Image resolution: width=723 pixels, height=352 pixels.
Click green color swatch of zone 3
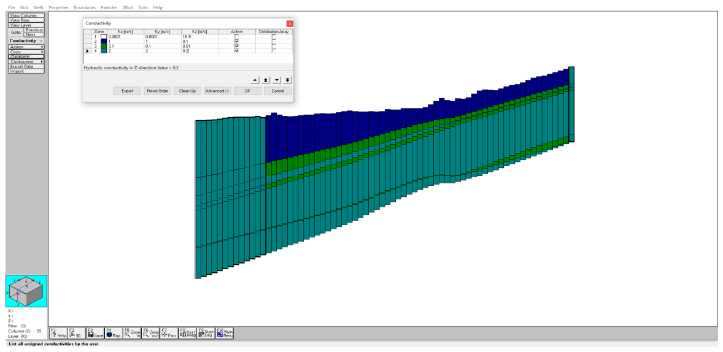(104, 46)
